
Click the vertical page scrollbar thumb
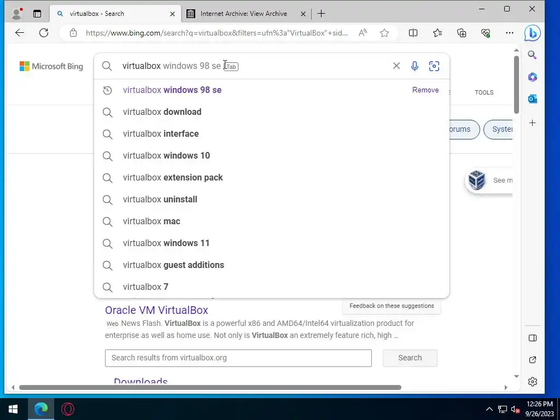516,85
